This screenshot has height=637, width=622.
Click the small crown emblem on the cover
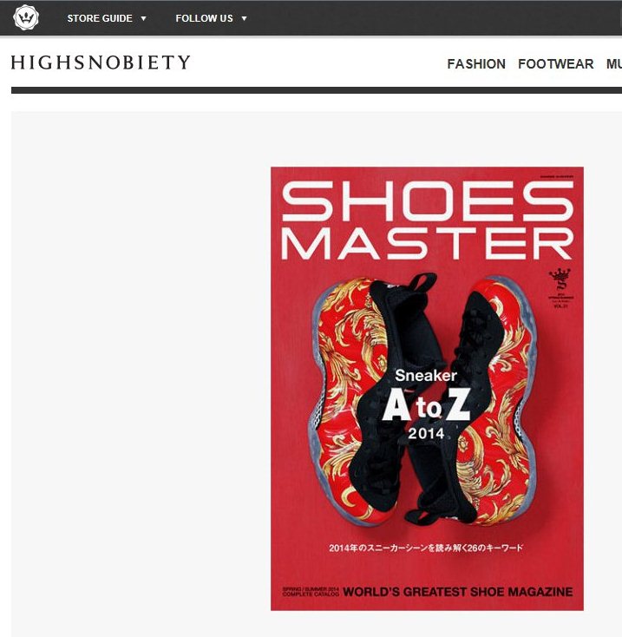(560, 288)
